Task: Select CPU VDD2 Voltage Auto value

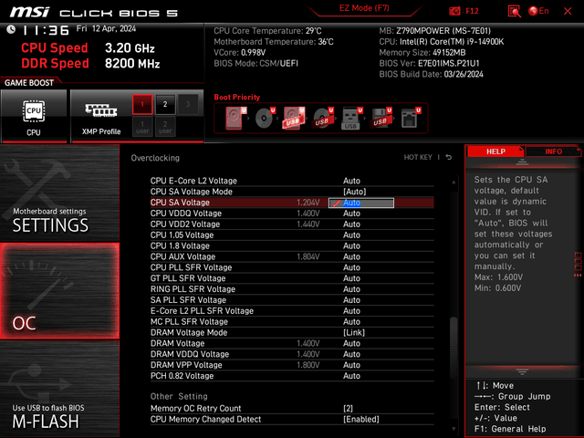Action: click(x=351, y=224)
